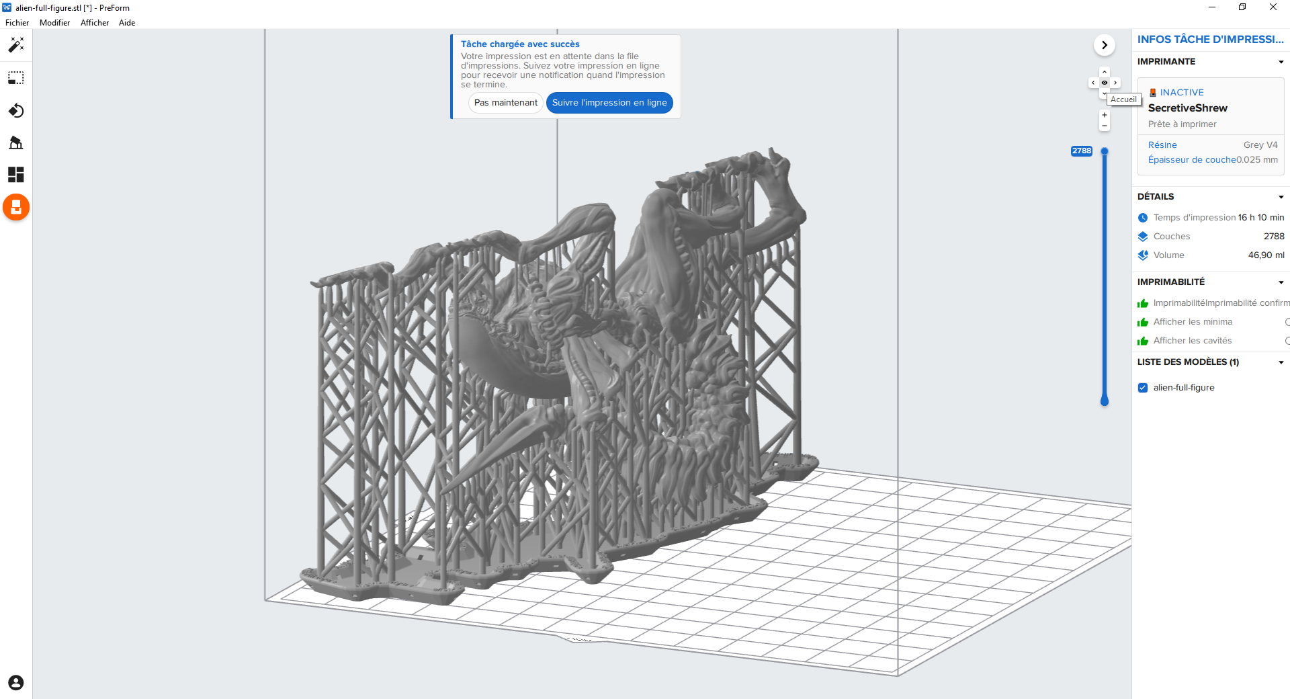Screen dimensions: 1290x699
Task: Collapse the LISTE DES MODÈLES section
Action: 1281,362
